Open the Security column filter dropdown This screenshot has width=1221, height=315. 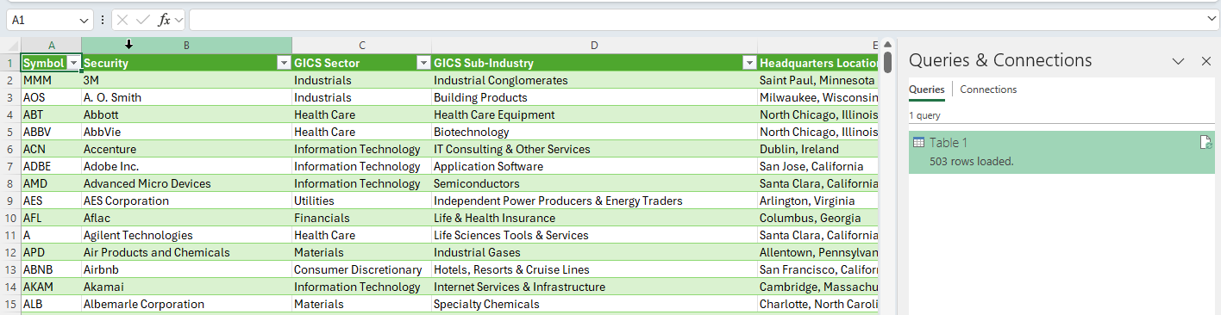[284, 63]
